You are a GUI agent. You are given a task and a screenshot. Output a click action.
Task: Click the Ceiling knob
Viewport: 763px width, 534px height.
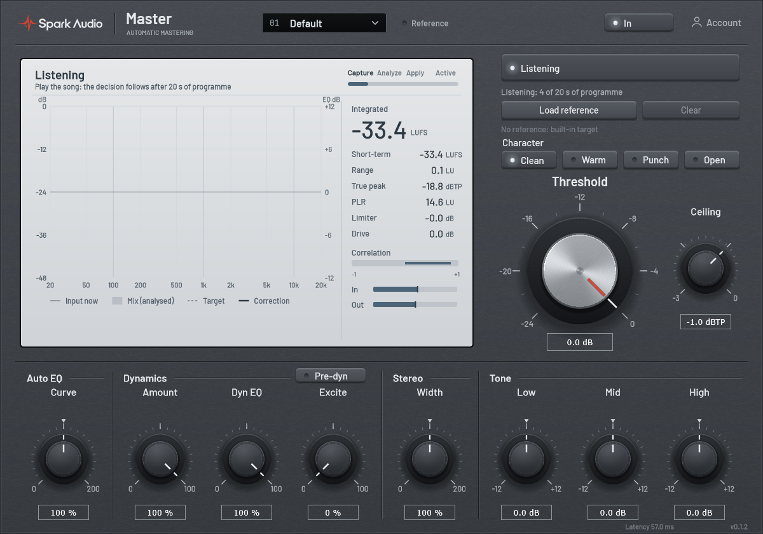coord(706,268)
